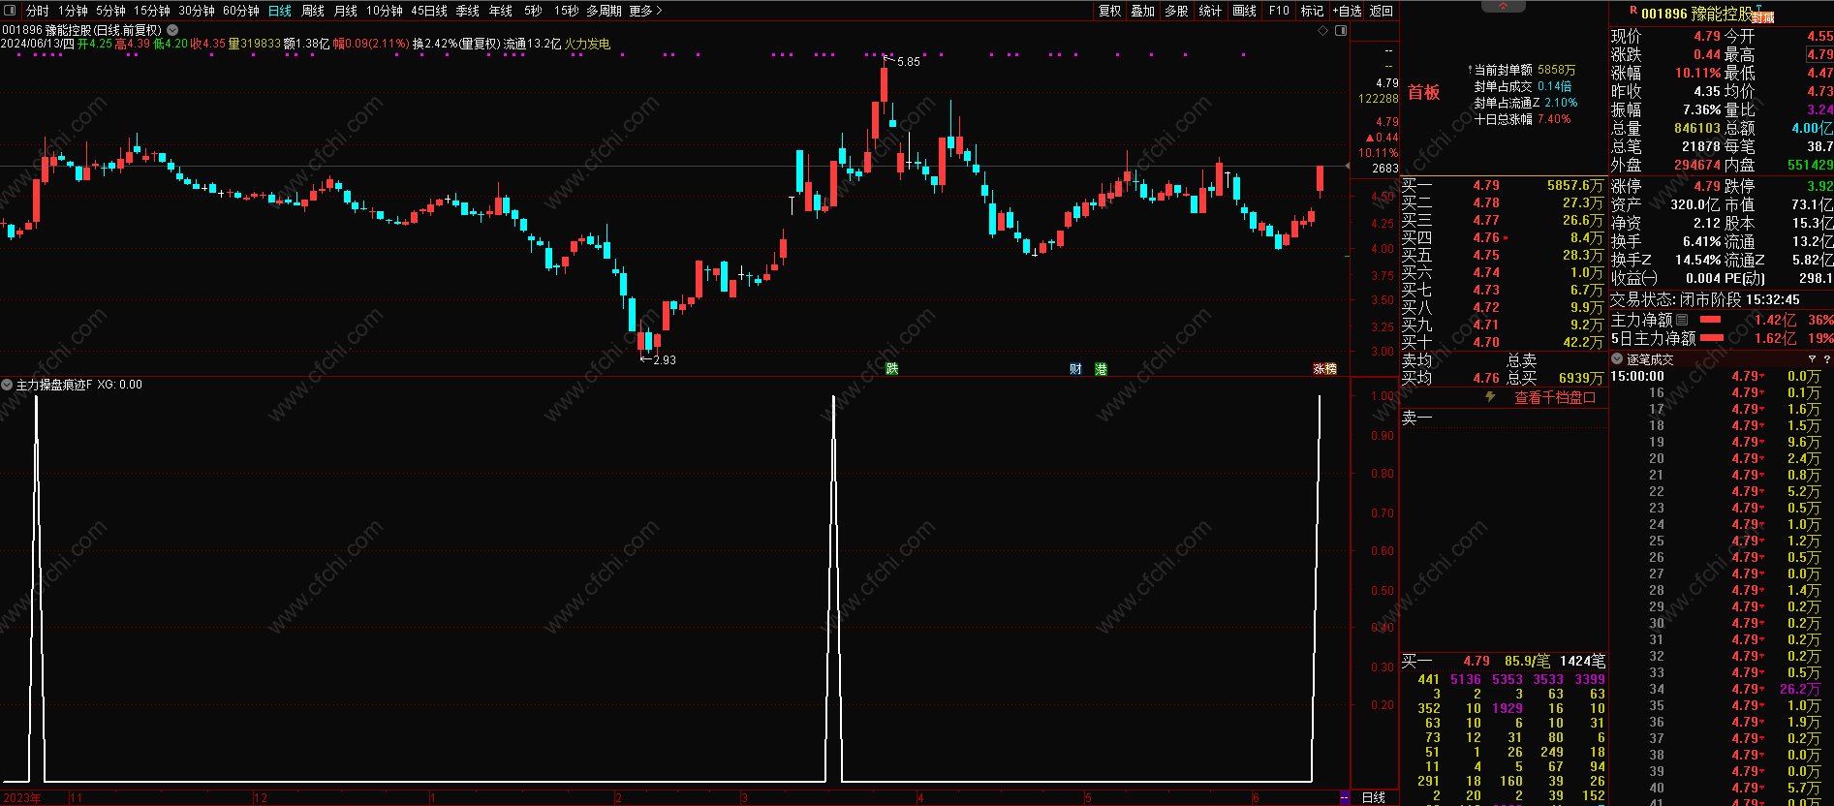This screenshot has height=806, width=1834.
Task: Click the 5.85 high price label
Action: [x=909, y=62]
